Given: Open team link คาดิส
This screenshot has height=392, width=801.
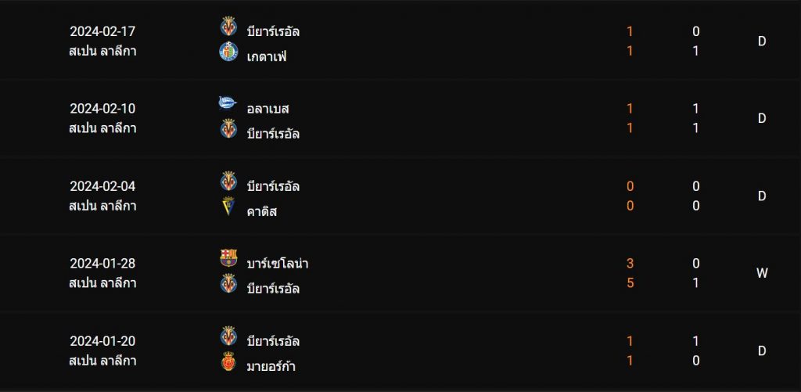Looking at the screenshot, I should coord(261,211).
